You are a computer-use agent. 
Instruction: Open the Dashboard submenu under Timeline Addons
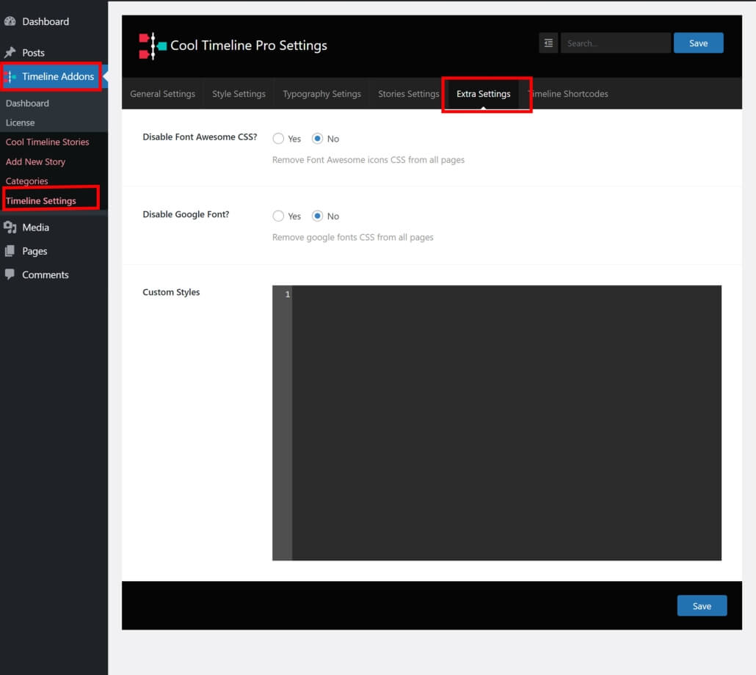point(27,103)
